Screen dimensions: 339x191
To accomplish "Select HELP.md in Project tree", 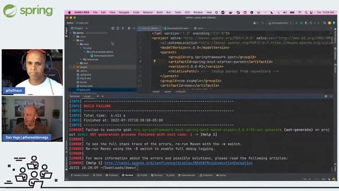I will [x=84, y=79].
